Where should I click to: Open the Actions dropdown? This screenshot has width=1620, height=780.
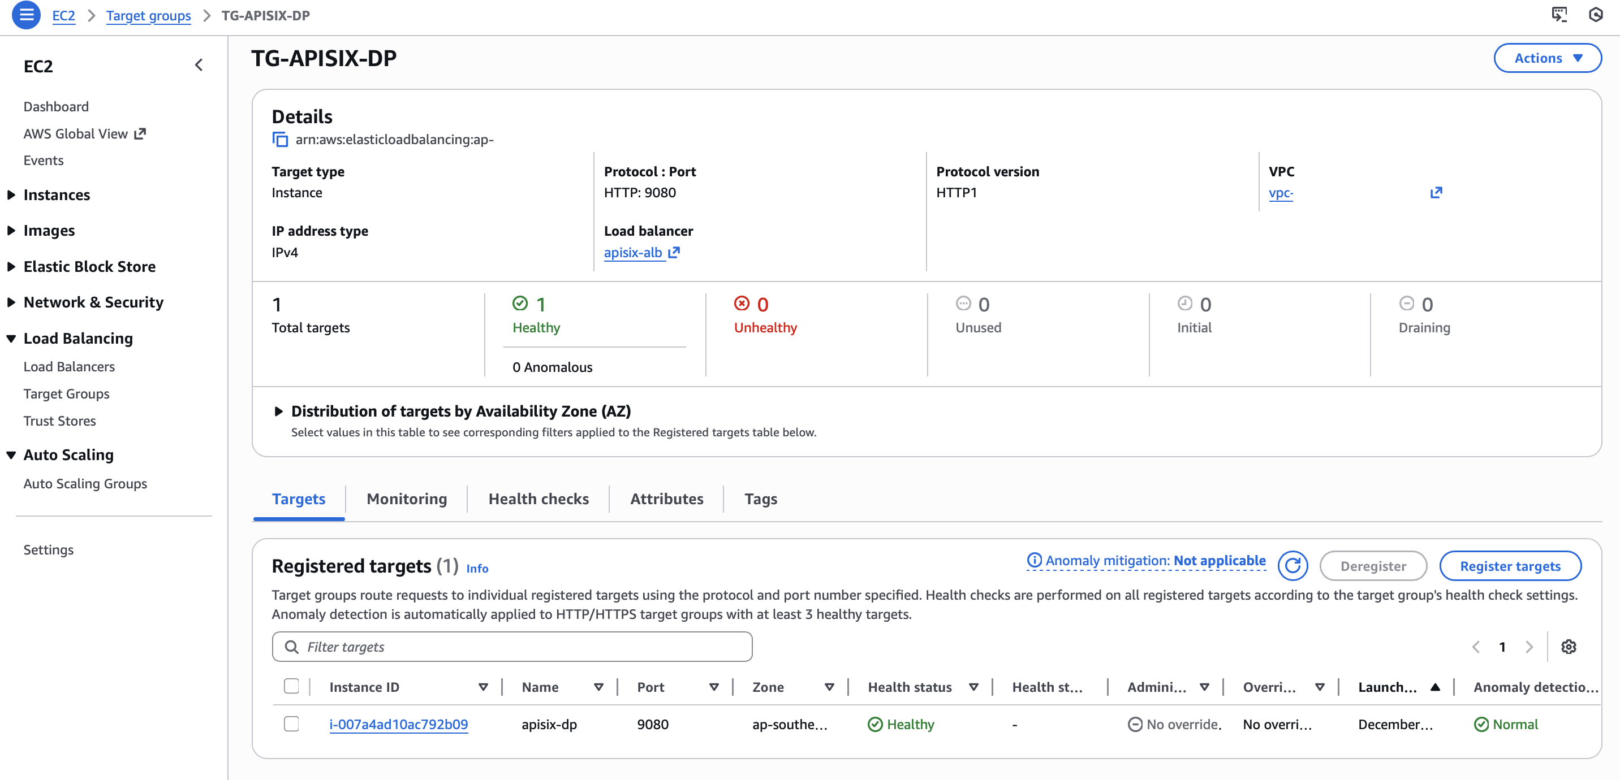pyautogui.click(x=1548, y=58)
